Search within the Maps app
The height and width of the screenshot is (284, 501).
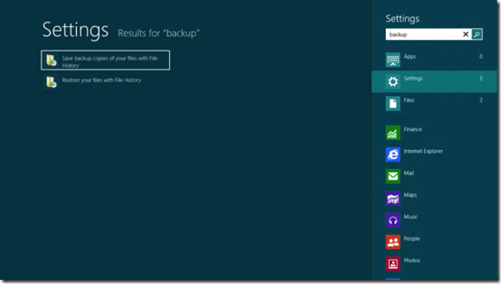pyautogui.click(x=434, y=198)
